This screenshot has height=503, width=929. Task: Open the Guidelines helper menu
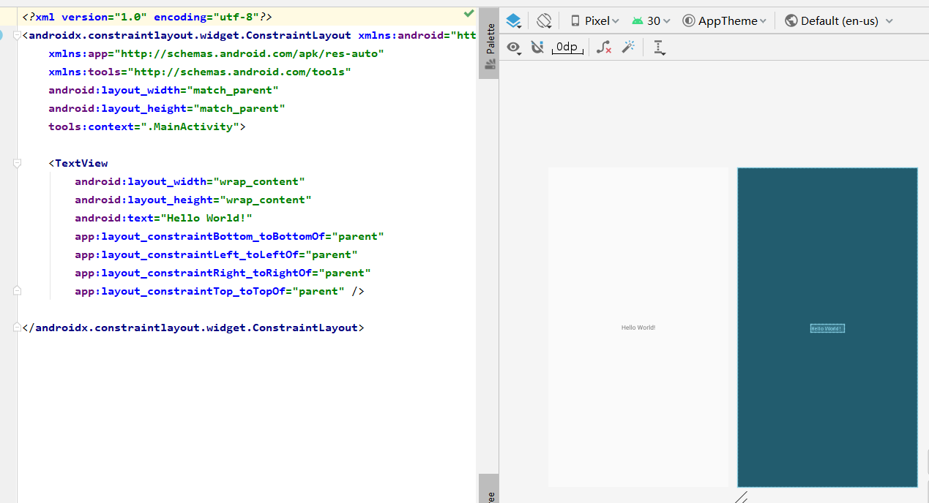pos(659,48)
